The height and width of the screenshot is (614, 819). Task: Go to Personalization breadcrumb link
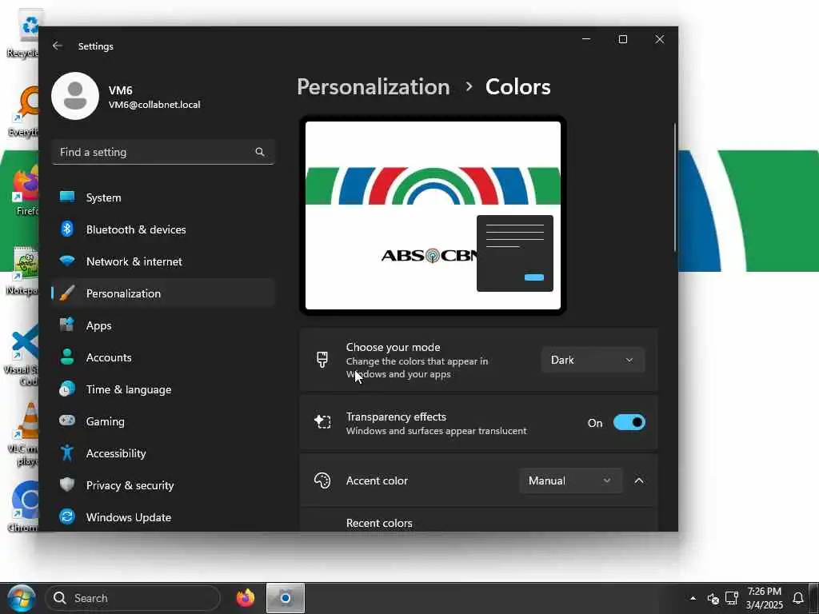pyautogui.click(x=373, y=86)
